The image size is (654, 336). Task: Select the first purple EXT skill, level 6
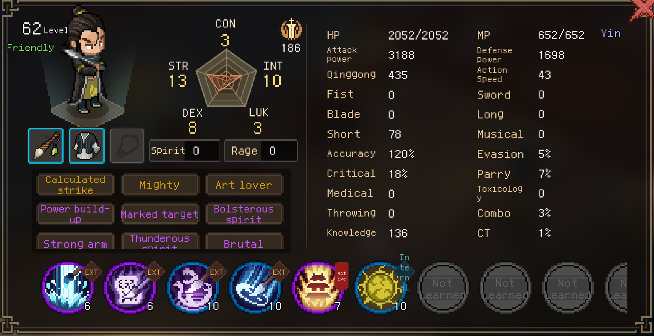pos(68,287)
